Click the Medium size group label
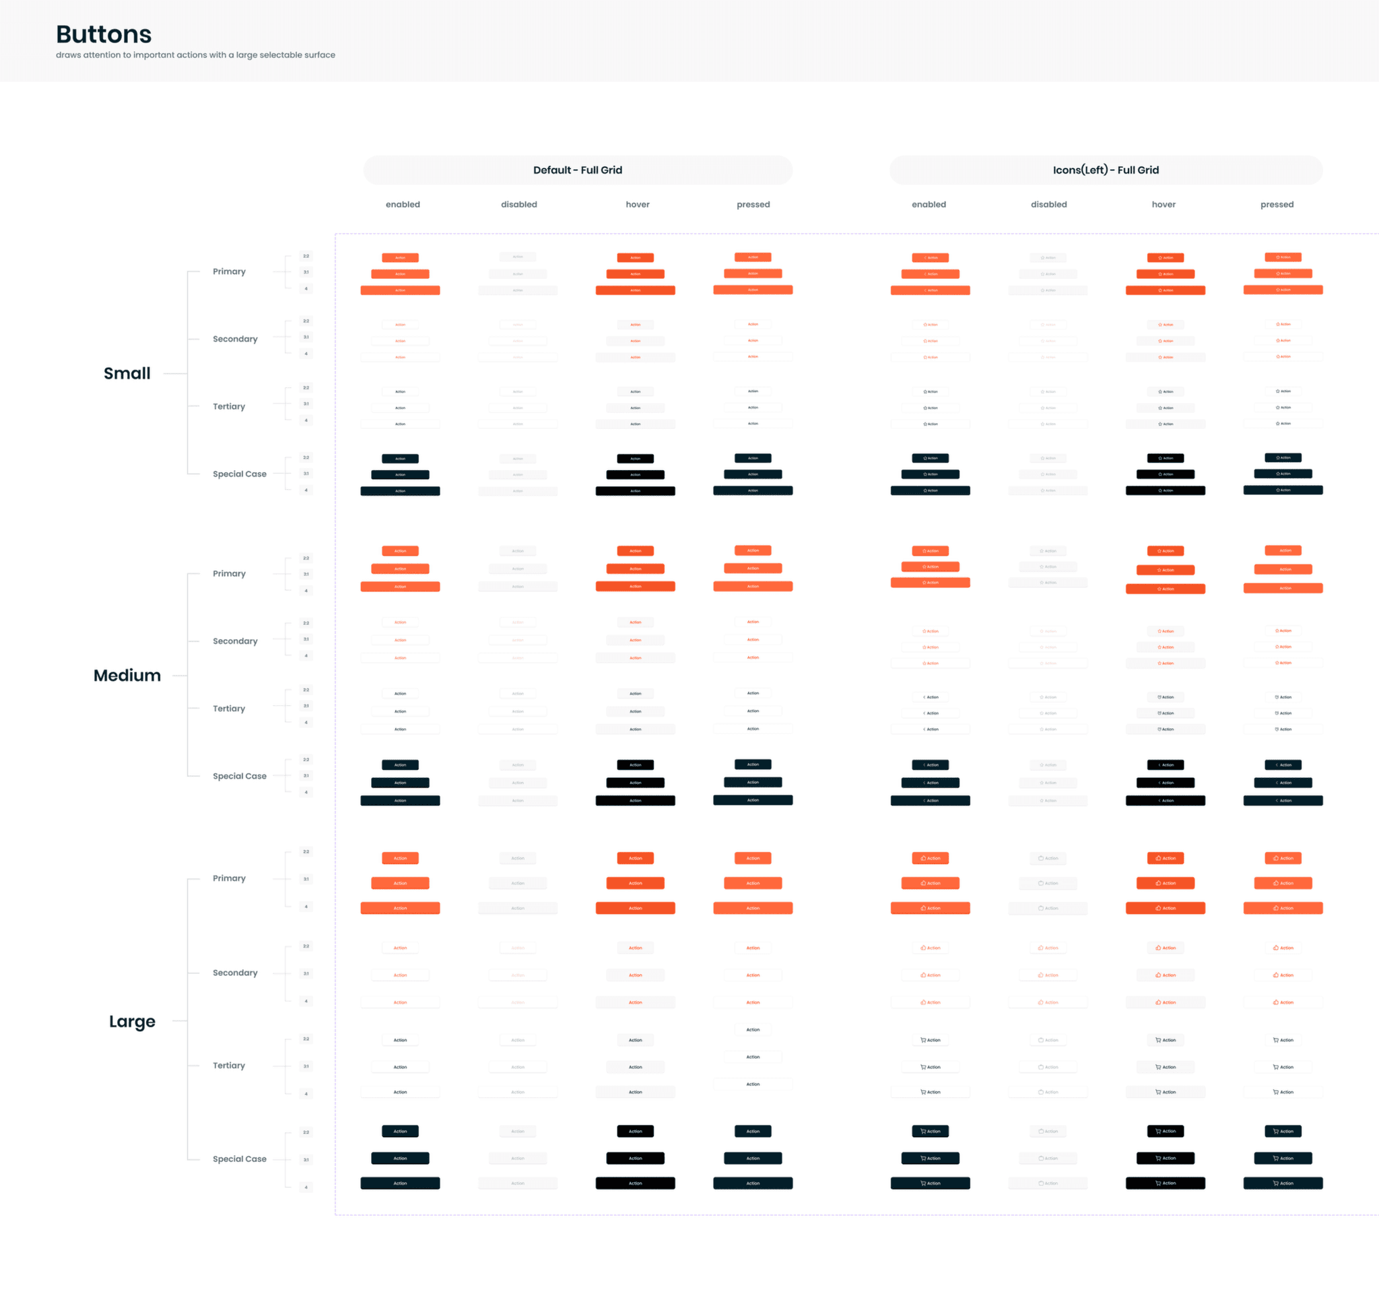Viewport: 1379px width, 1306px height. pos(127,675)
